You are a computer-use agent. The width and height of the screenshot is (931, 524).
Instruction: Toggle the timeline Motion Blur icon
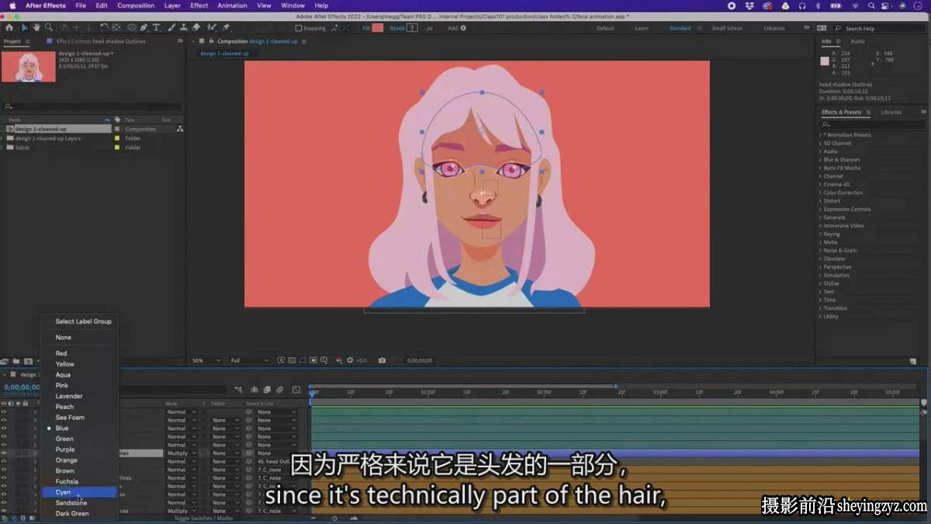pyautogui.click(x=280, y=390)
